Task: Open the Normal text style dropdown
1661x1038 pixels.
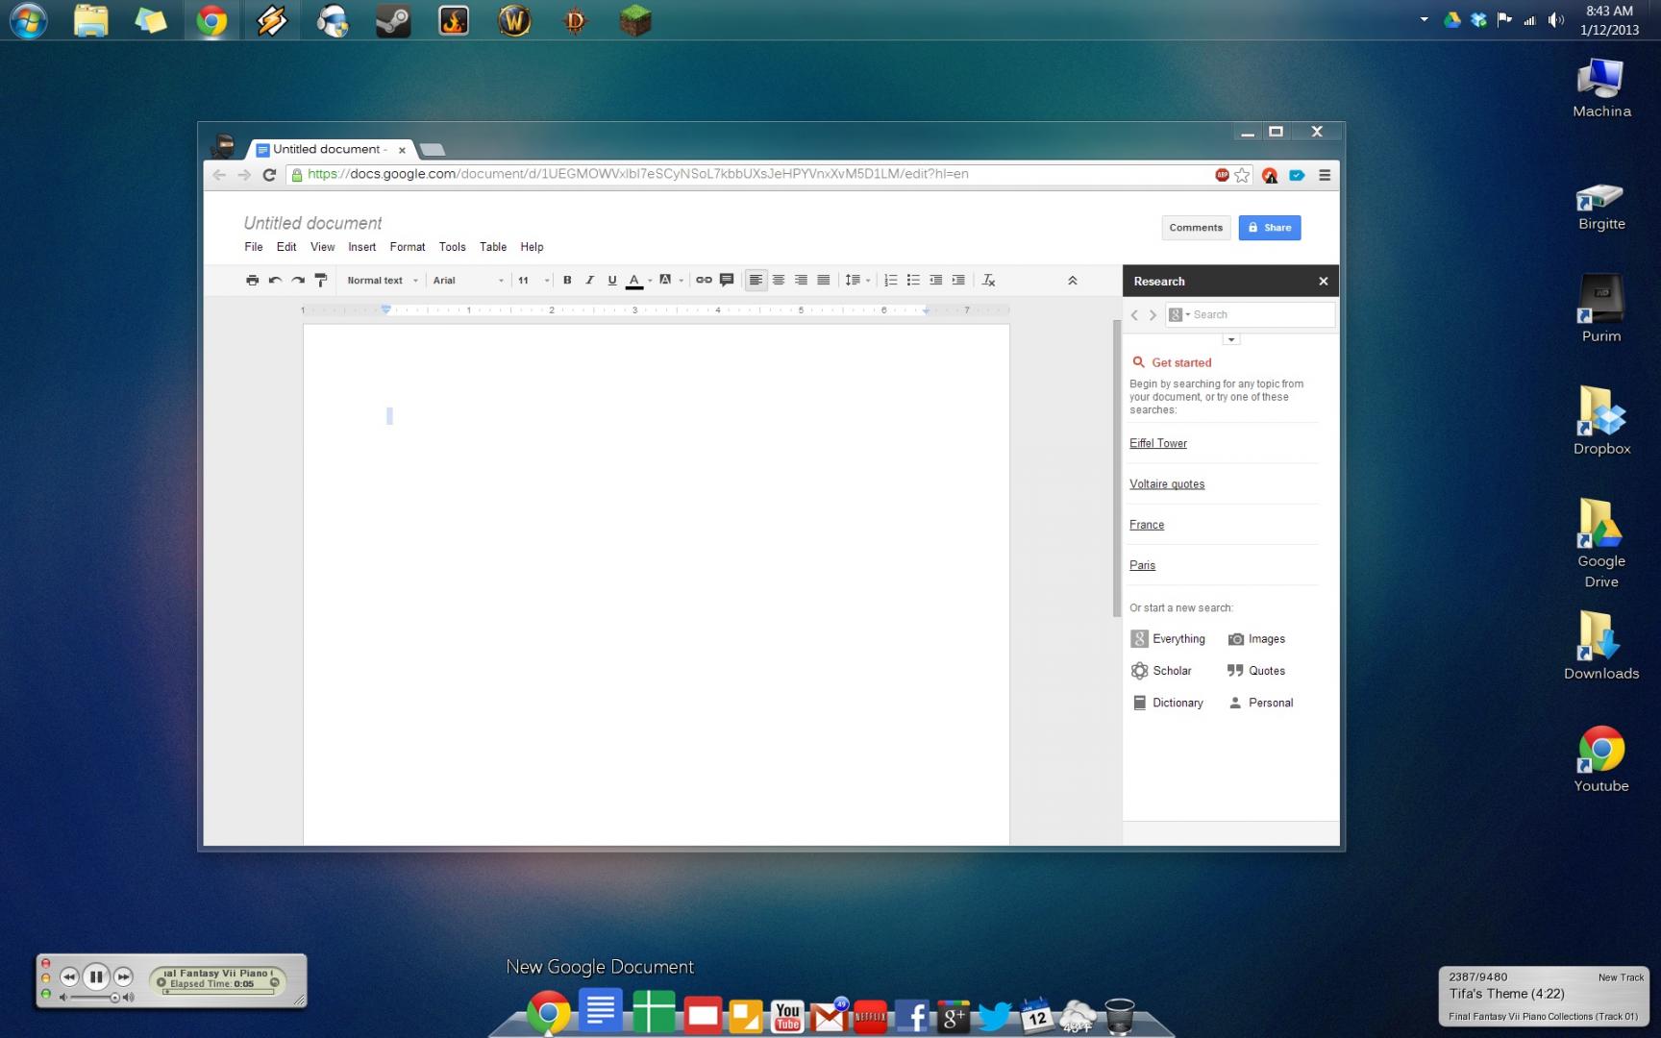Action: coord(382,281)
